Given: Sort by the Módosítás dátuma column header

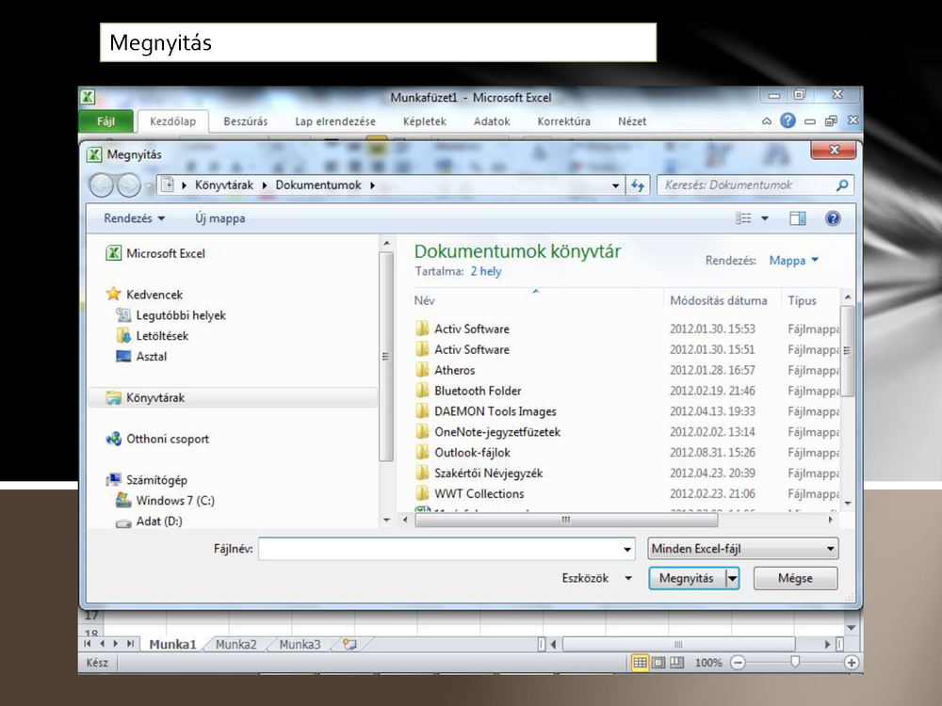Looking at the screenshot, I should pos(719,300).
